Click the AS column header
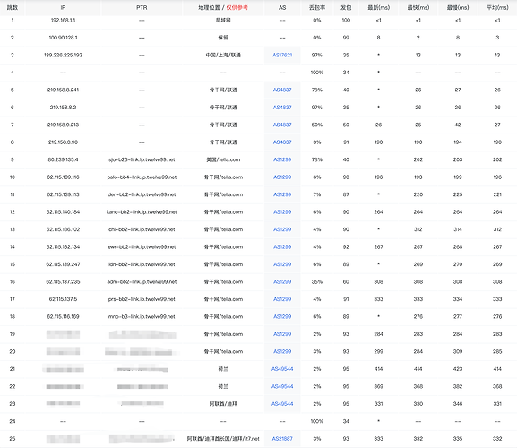This screenshot has height=448, width=517. [x=282, y=7]
